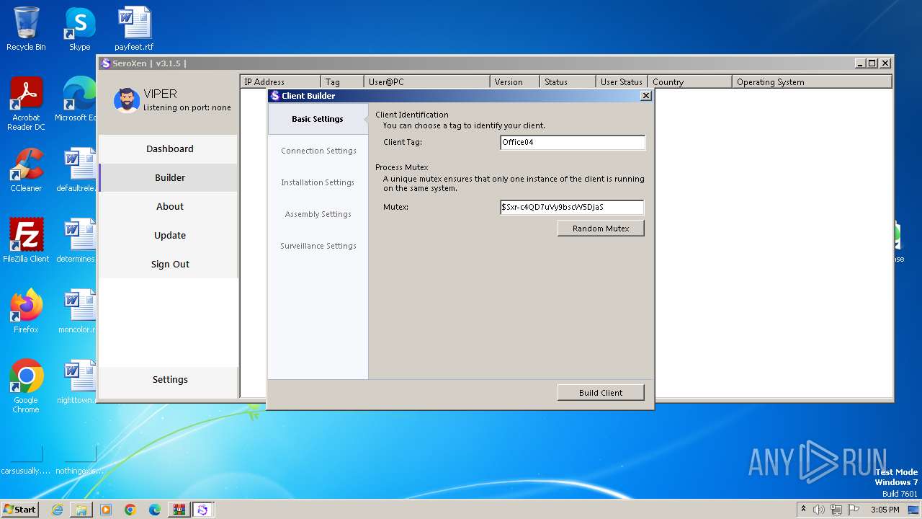The height and width of the screenshot is (519, 922).
Task: Sort by the User Status column header
Action: point(621,82)
